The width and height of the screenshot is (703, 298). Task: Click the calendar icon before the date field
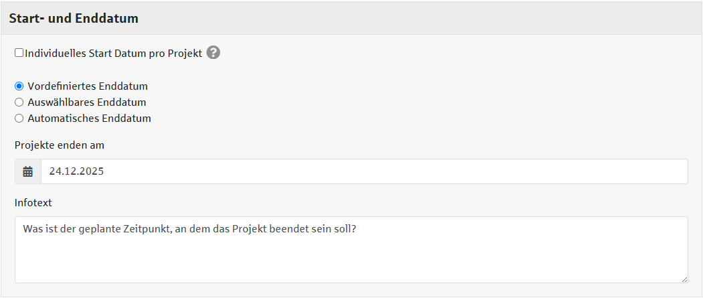tap(28, 171)
